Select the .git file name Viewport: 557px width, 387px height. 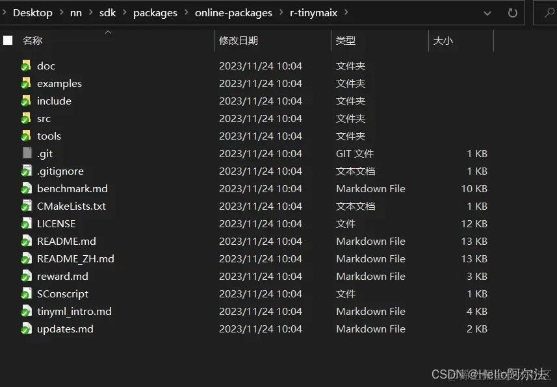click(x=45, y=154)
